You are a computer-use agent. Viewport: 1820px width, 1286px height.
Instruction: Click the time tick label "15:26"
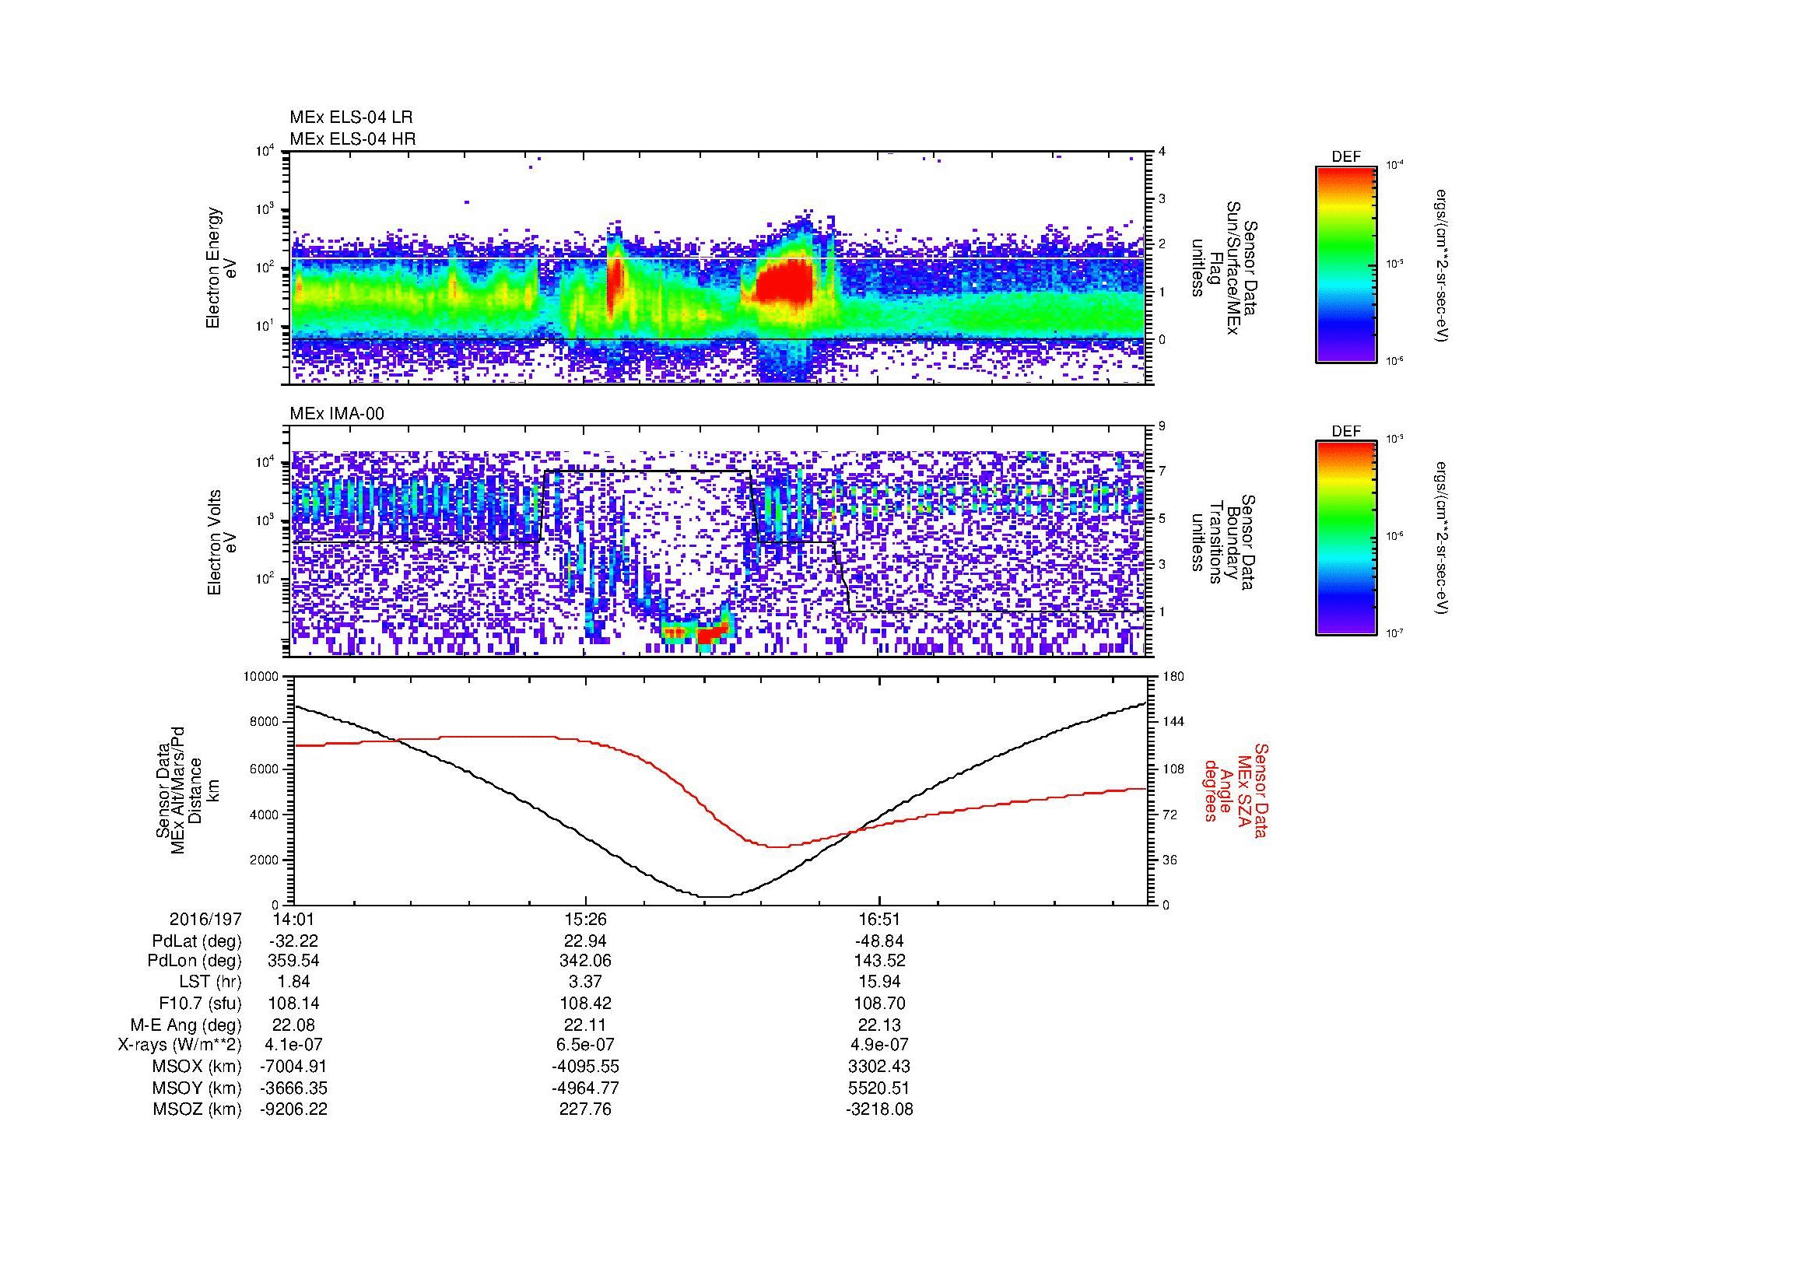(586, 919)
